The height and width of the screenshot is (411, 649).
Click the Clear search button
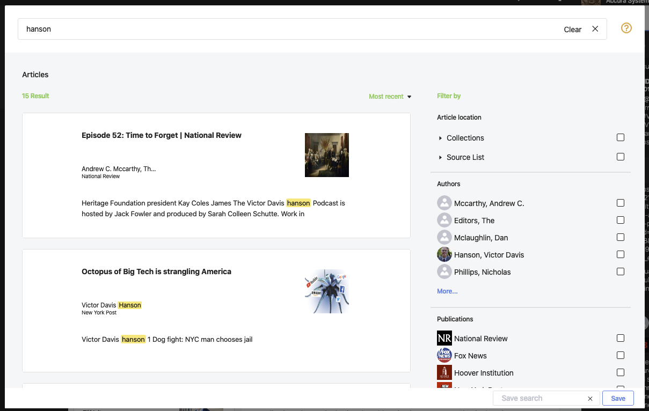coord(573,30)
